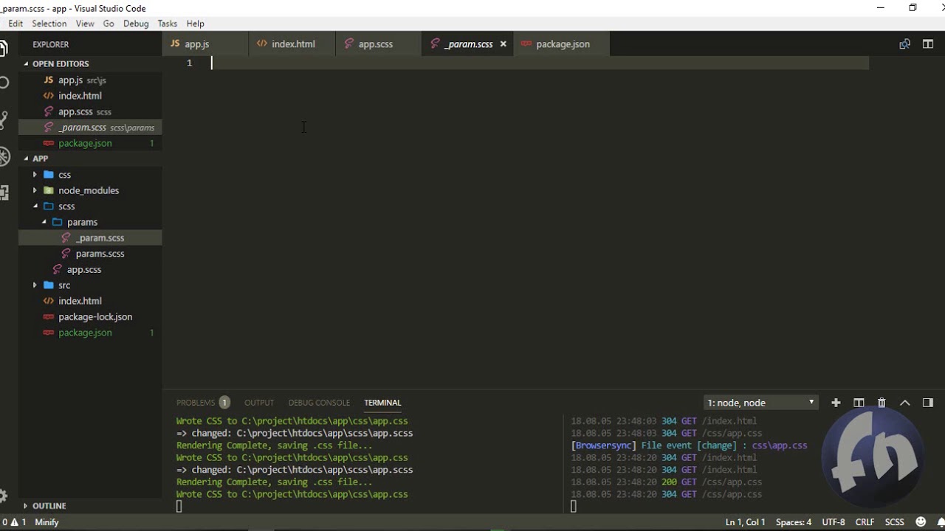This screenshot has width=945, height=531.
Task: Expand the Outline section
Action: point(90,506)
